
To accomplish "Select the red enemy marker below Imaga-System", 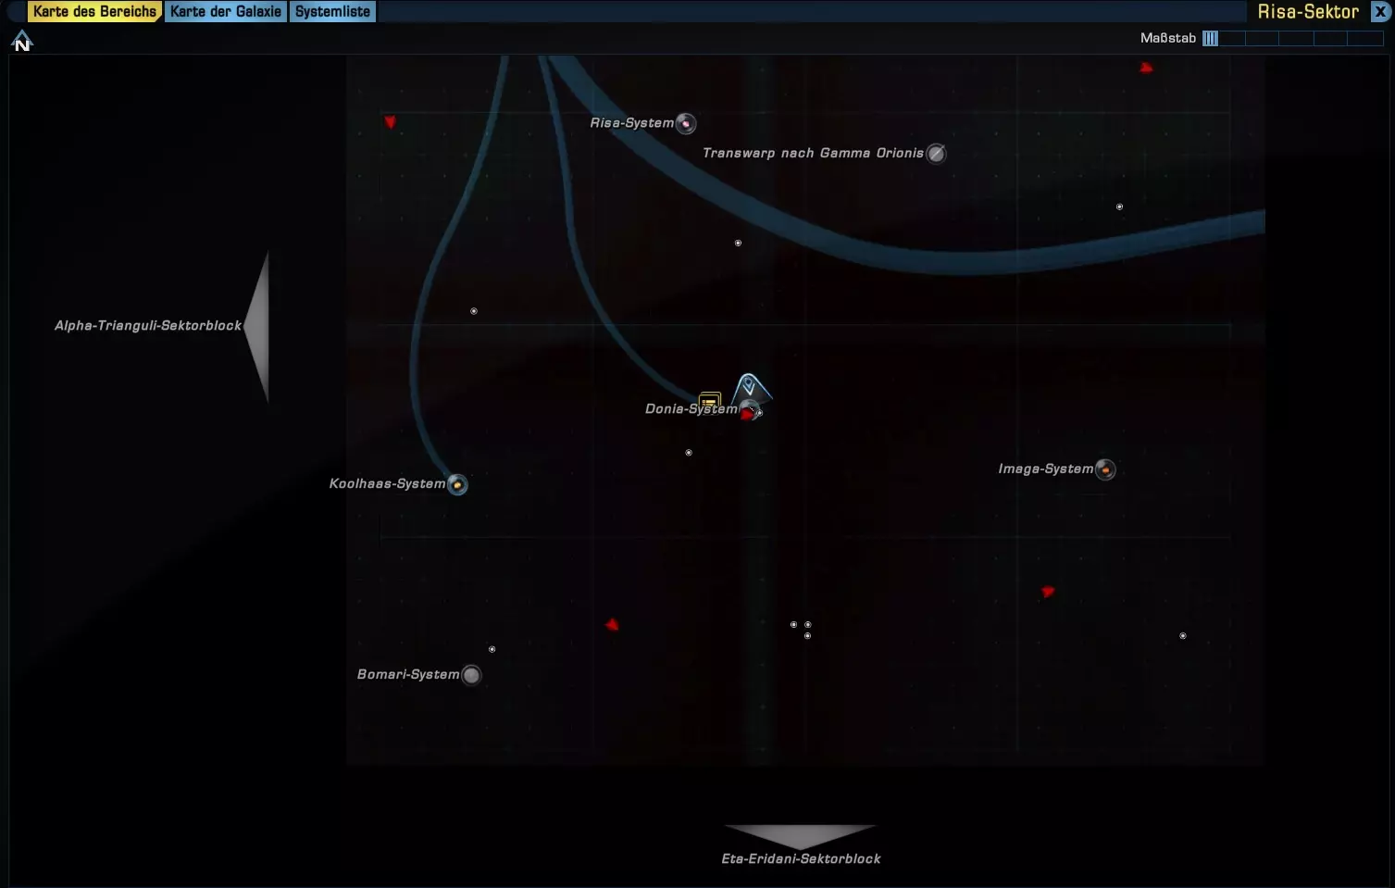I will click(x=1048, y=592).
